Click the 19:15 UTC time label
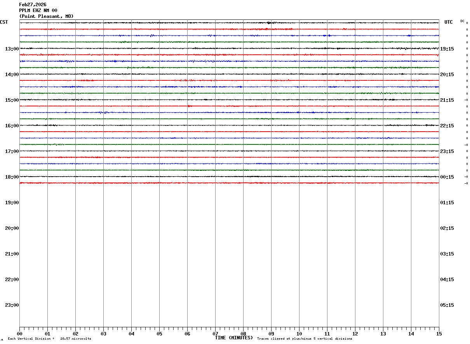The width and height of the screenshot is (470, 344). [x=447, y=49]
